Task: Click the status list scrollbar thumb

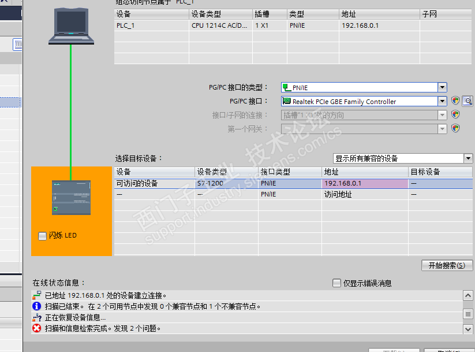Action: [x=468, y=314]
